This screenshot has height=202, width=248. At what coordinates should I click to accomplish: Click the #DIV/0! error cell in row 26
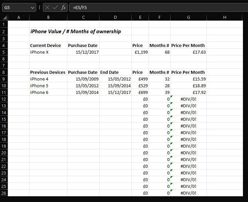click(x=188, y=193)
